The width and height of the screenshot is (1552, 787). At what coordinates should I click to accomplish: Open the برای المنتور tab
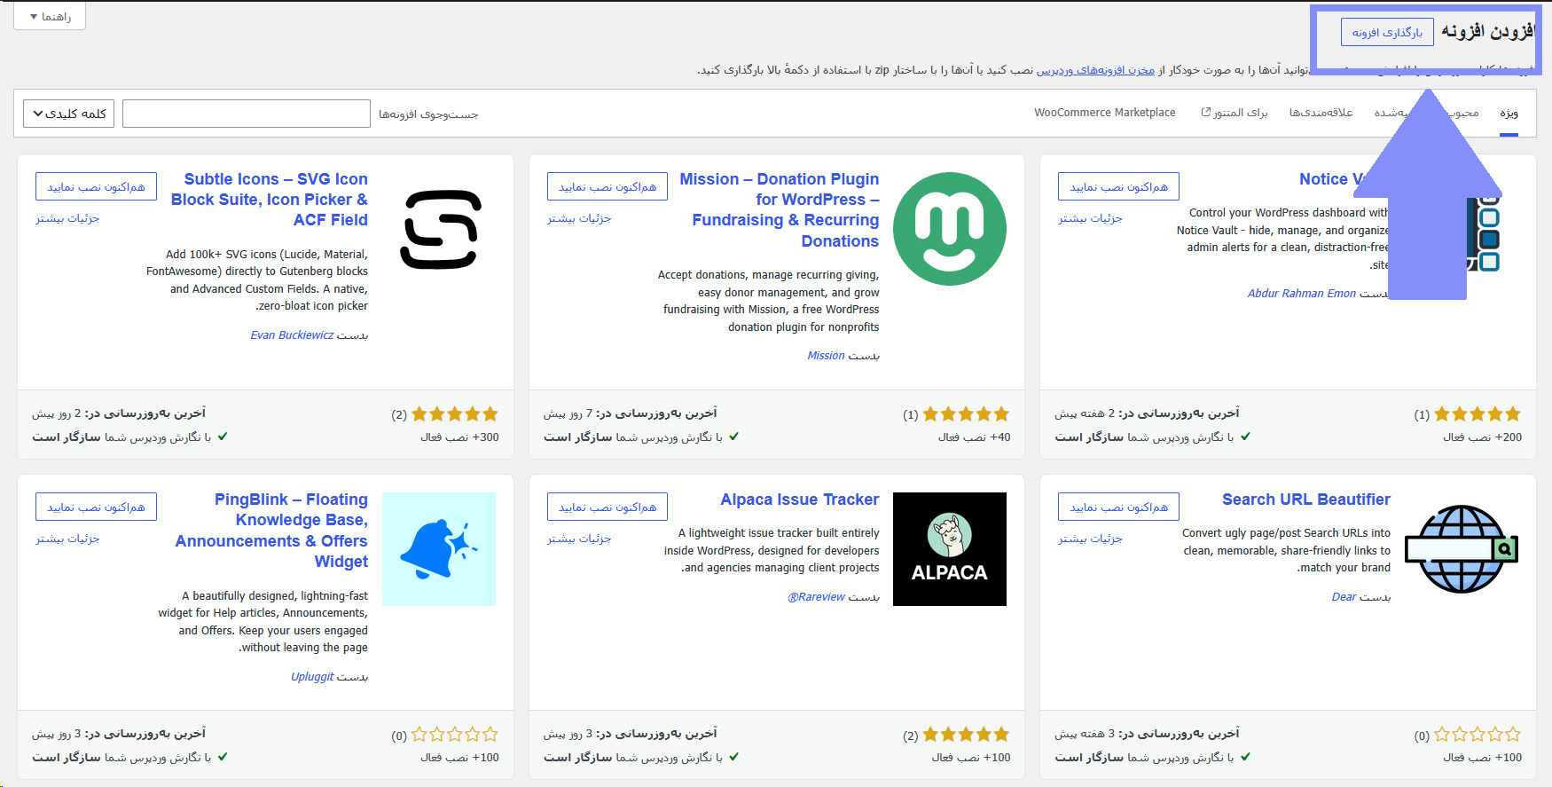(1235, 113)
